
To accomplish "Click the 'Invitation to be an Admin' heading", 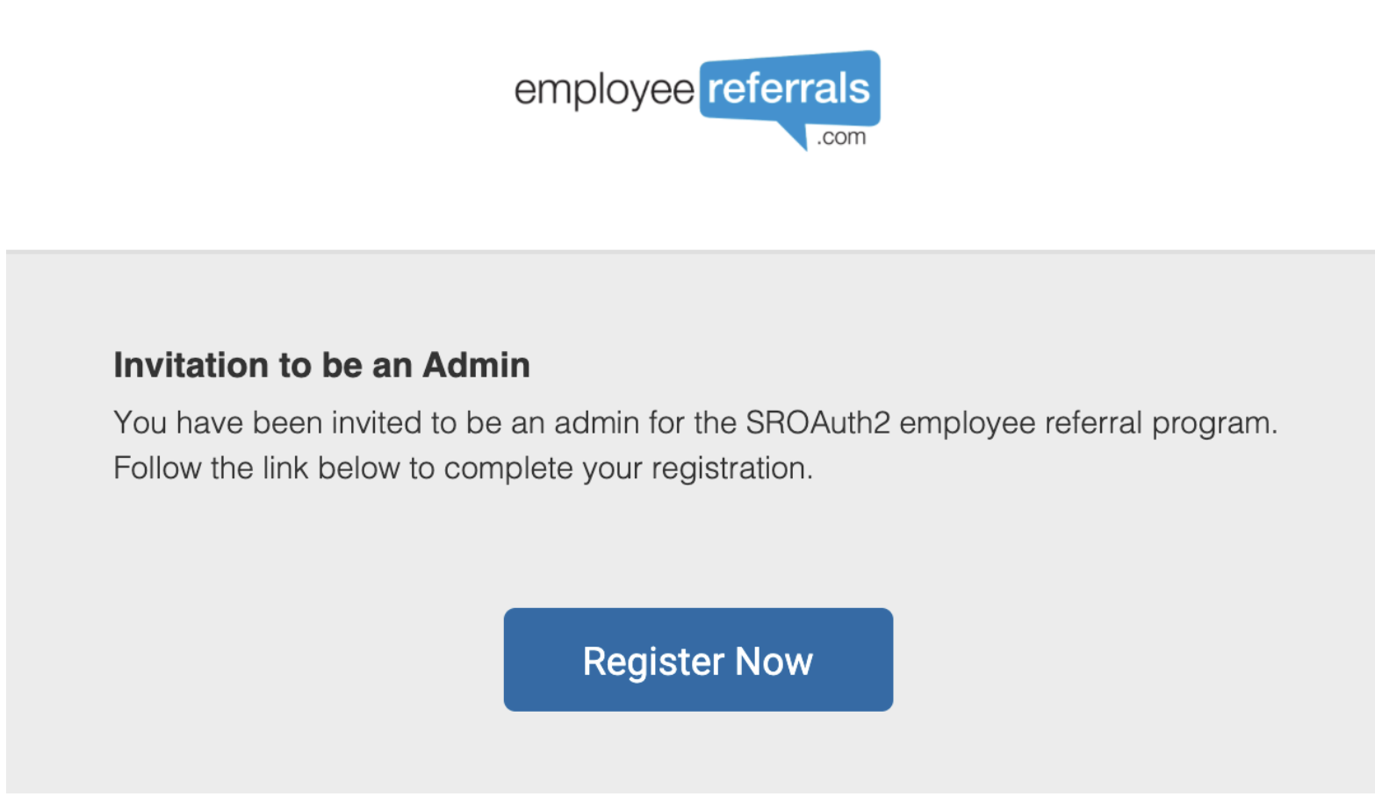I will point(320,365).
